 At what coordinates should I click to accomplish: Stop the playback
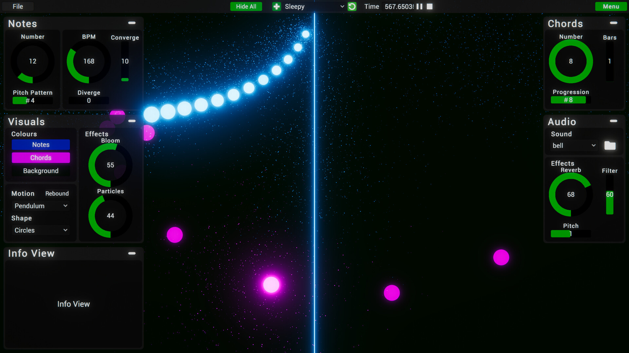tap(429, 6)
